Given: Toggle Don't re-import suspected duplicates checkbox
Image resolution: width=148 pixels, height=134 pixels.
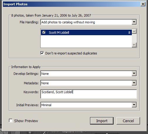Looking at the screenshot, I should [42, 53].
